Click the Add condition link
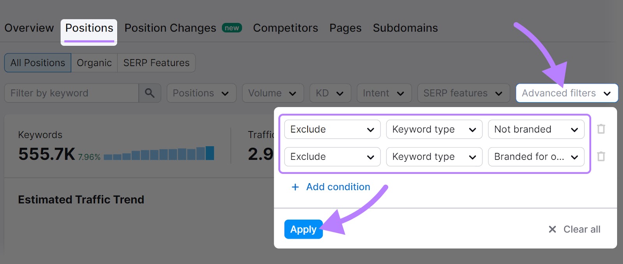Viewport: 623px width, 264px height. pos(338,187)
